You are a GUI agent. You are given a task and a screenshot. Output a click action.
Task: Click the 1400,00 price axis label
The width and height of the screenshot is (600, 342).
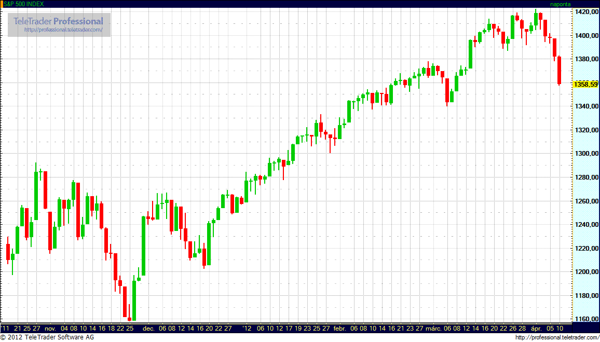pos(585,35)
